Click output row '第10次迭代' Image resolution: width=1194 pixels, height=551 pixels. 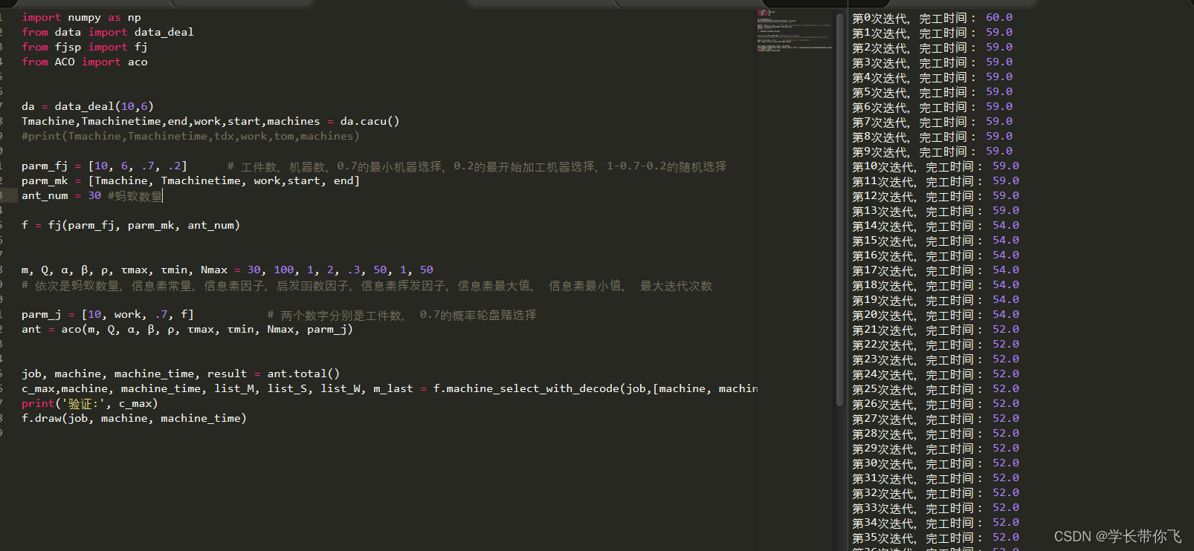(x=935, y=166)
